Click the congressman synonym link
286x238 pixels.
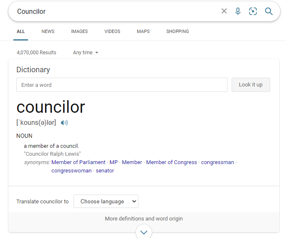point(217,162)
